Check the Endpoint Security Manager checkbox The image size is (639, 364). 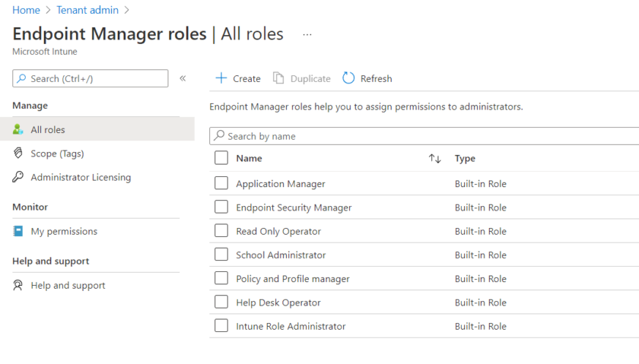(x=221, y=207)
